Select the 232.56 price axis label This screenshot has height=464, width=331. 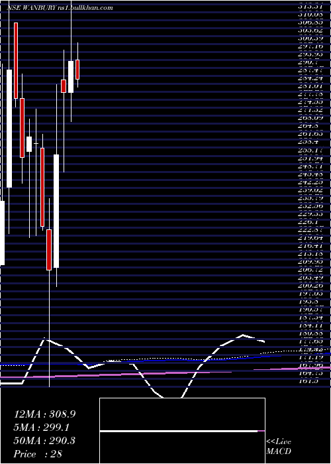311,205
